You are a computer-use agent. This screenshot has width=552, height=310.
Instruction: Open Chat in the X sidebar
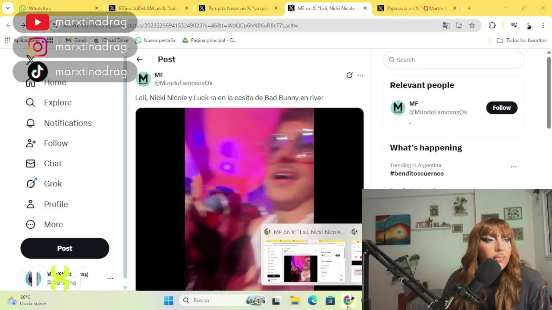[x=53, y=163]
